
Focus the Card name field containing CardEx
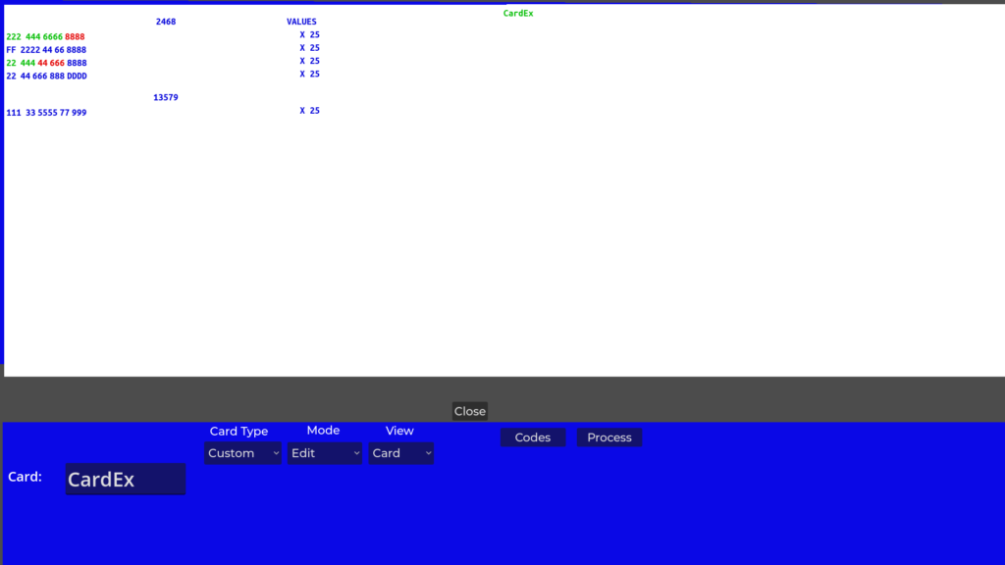pos(125,480)
